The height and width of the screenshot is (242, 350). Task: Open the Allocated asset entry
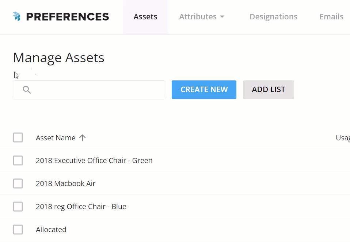coord(51,230)
